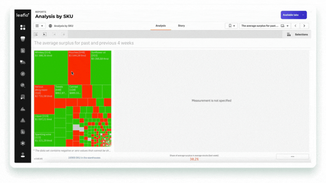This screenshot has height=183, width=326.
Task: Go to the next sheet arrow
Action: pyautogui.click(x=304, y=26)
